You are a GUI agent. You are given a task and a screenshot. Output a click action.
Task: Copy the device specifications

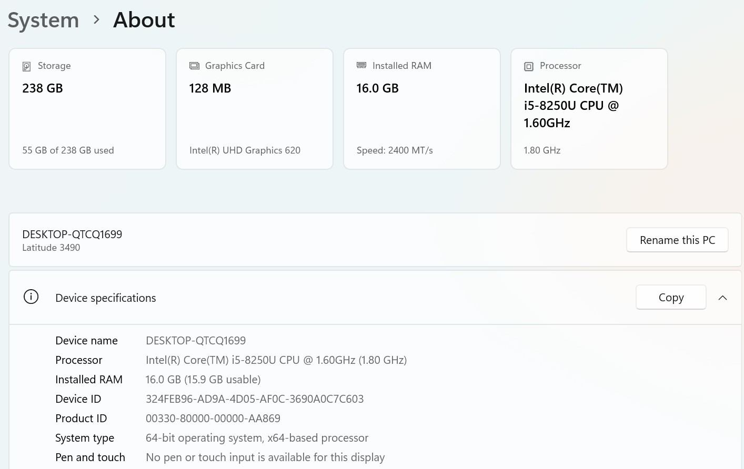(671, 297)
